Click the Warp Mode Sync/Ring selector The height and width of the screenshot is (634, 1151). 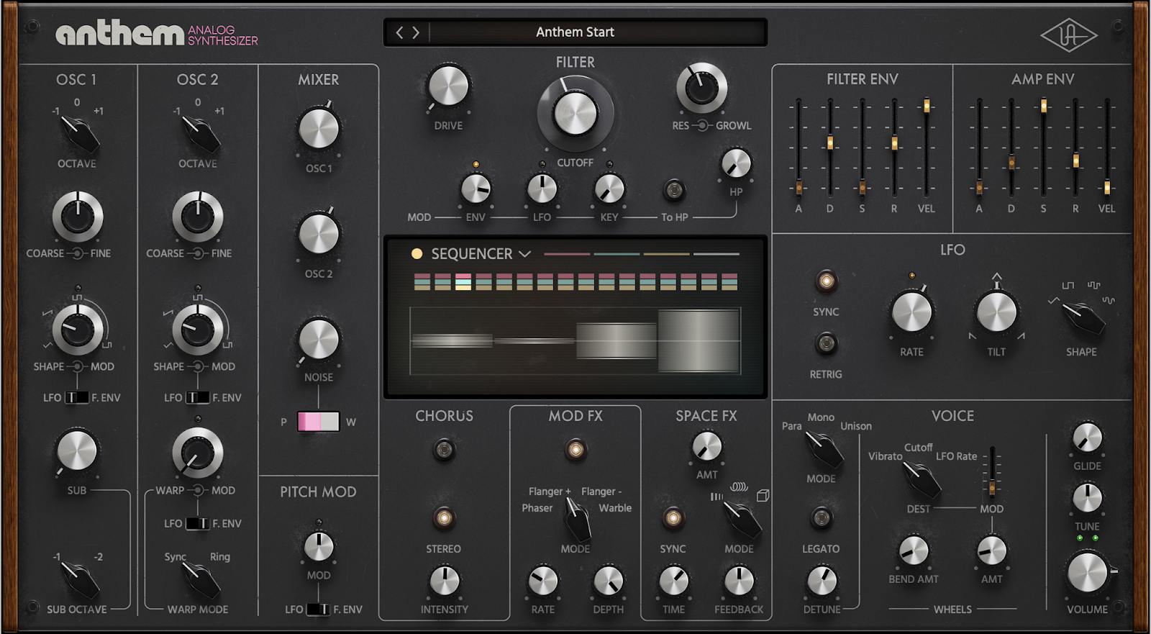pyautogui.click(x=200, y=580)
